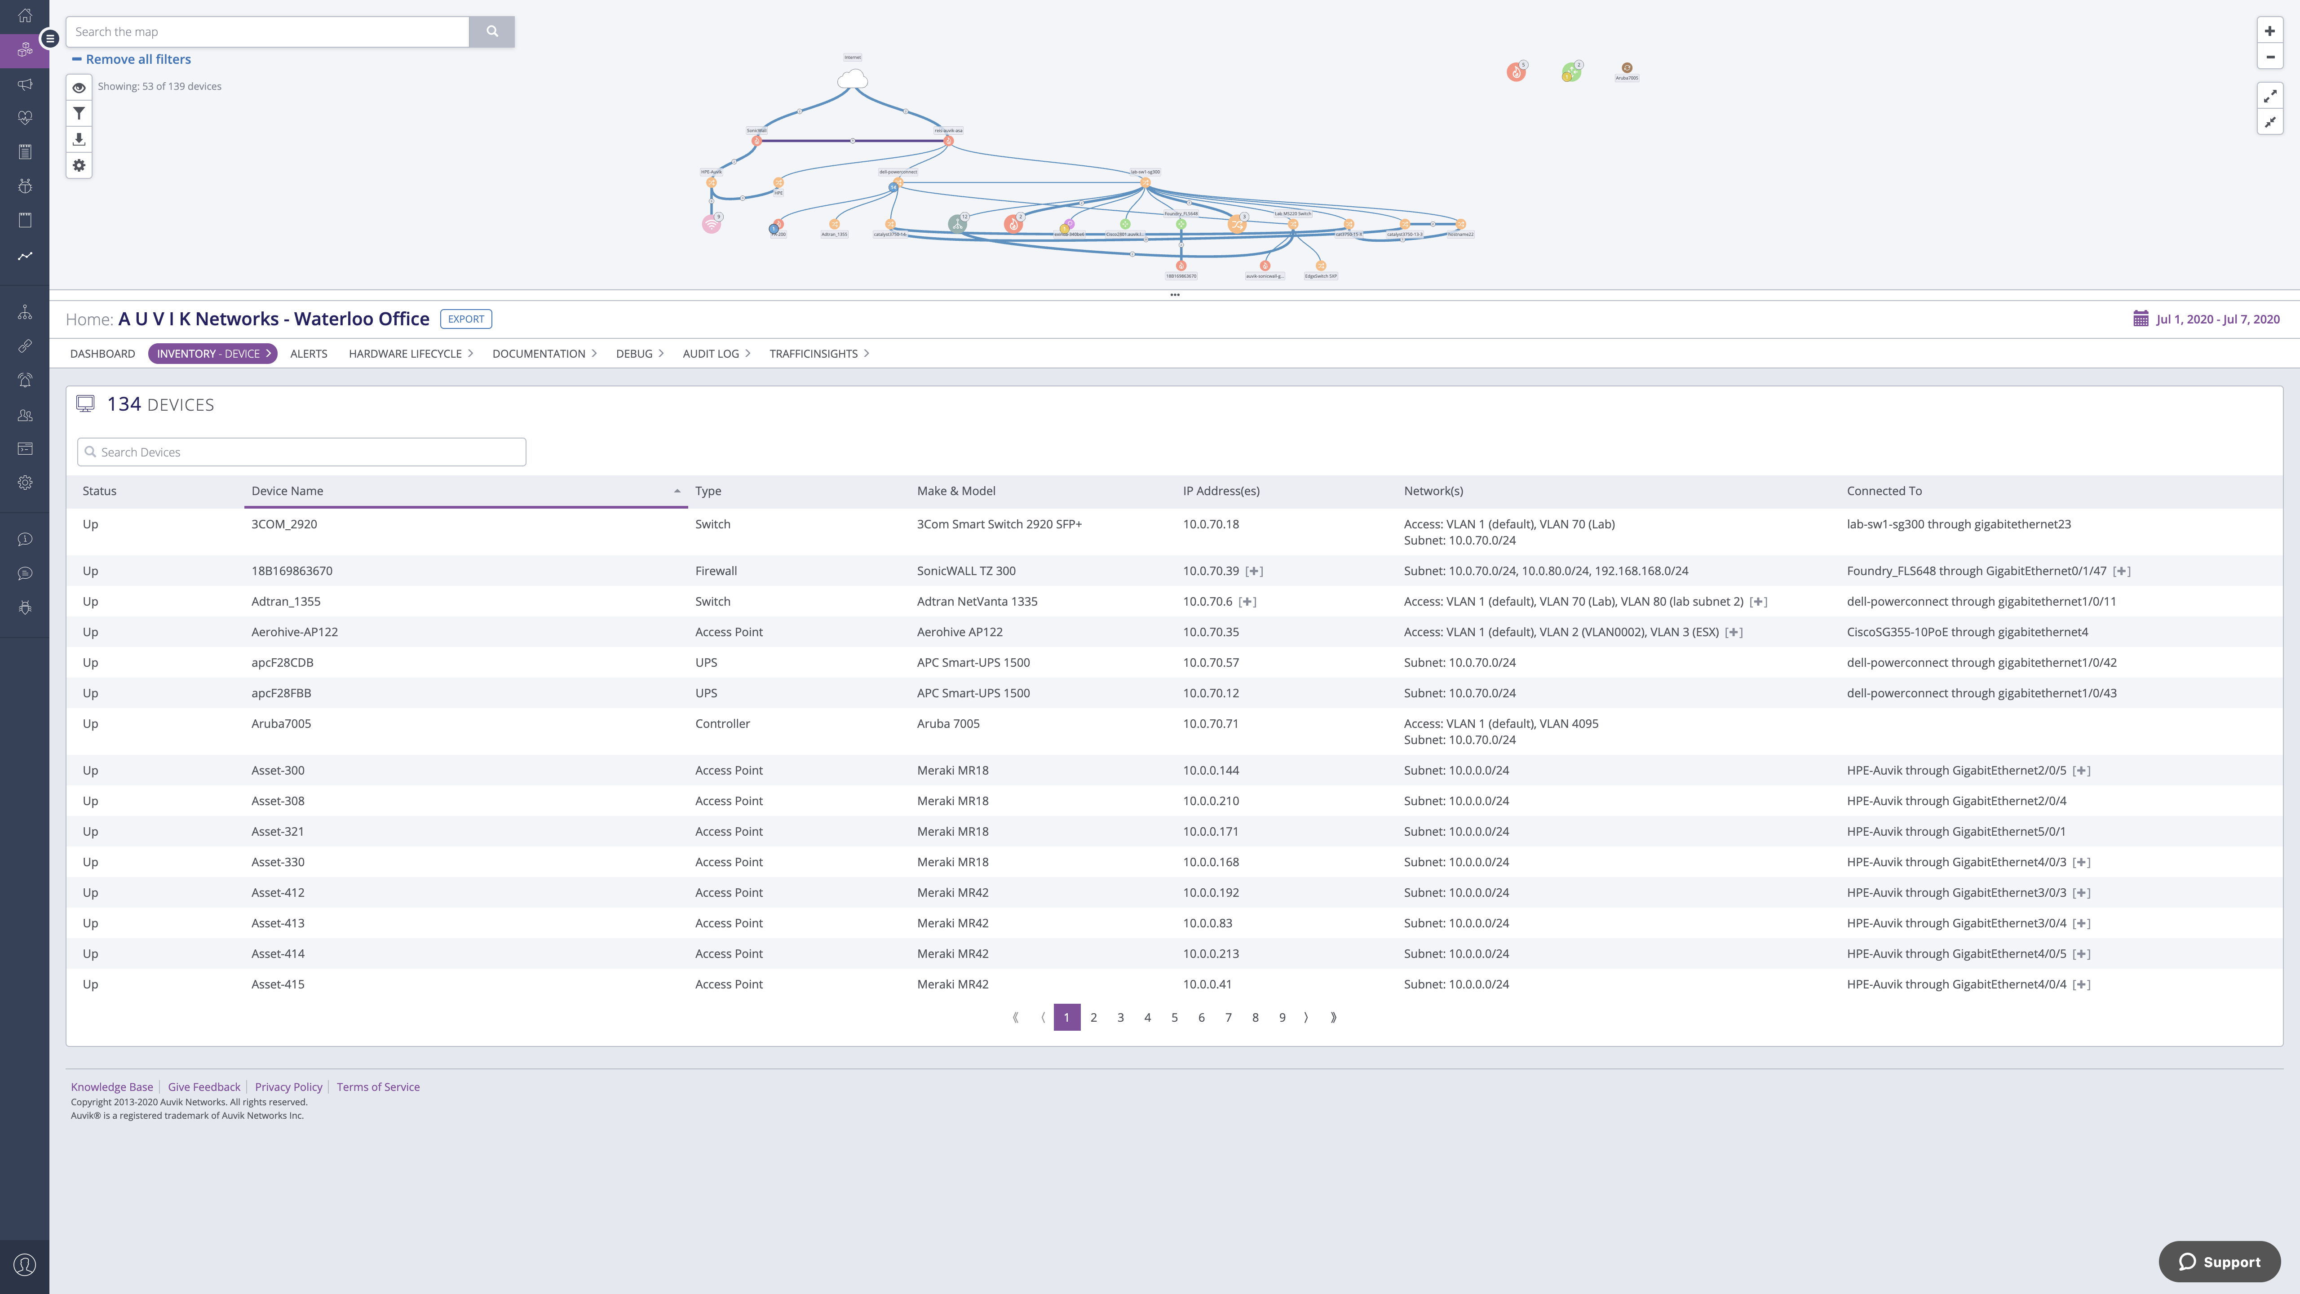Switch to the Alerts tab
The height and width of the screenshot is (1294, 2300).
click(x=308, y=354)
